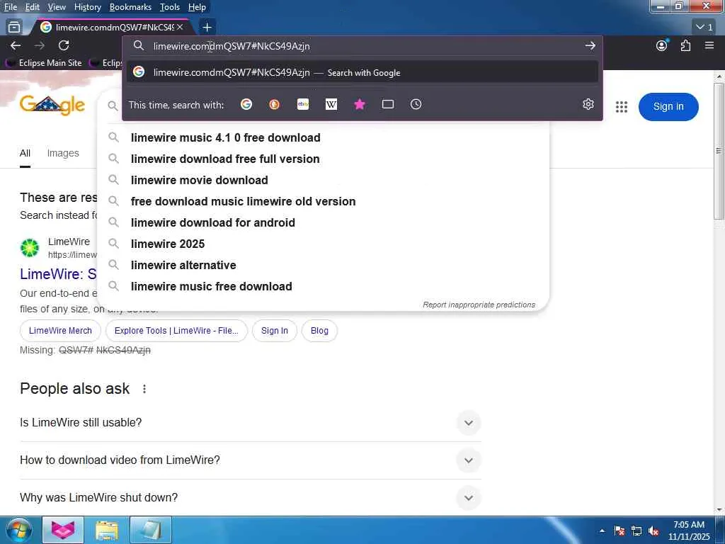Open the LimeWire result title link
The width and height of the screenshot is (725, 544).
click(x=58, y=274)
